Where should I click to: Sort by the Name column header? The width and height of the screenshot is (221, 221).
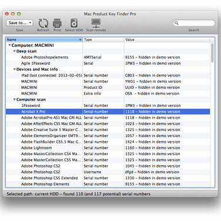44,39
